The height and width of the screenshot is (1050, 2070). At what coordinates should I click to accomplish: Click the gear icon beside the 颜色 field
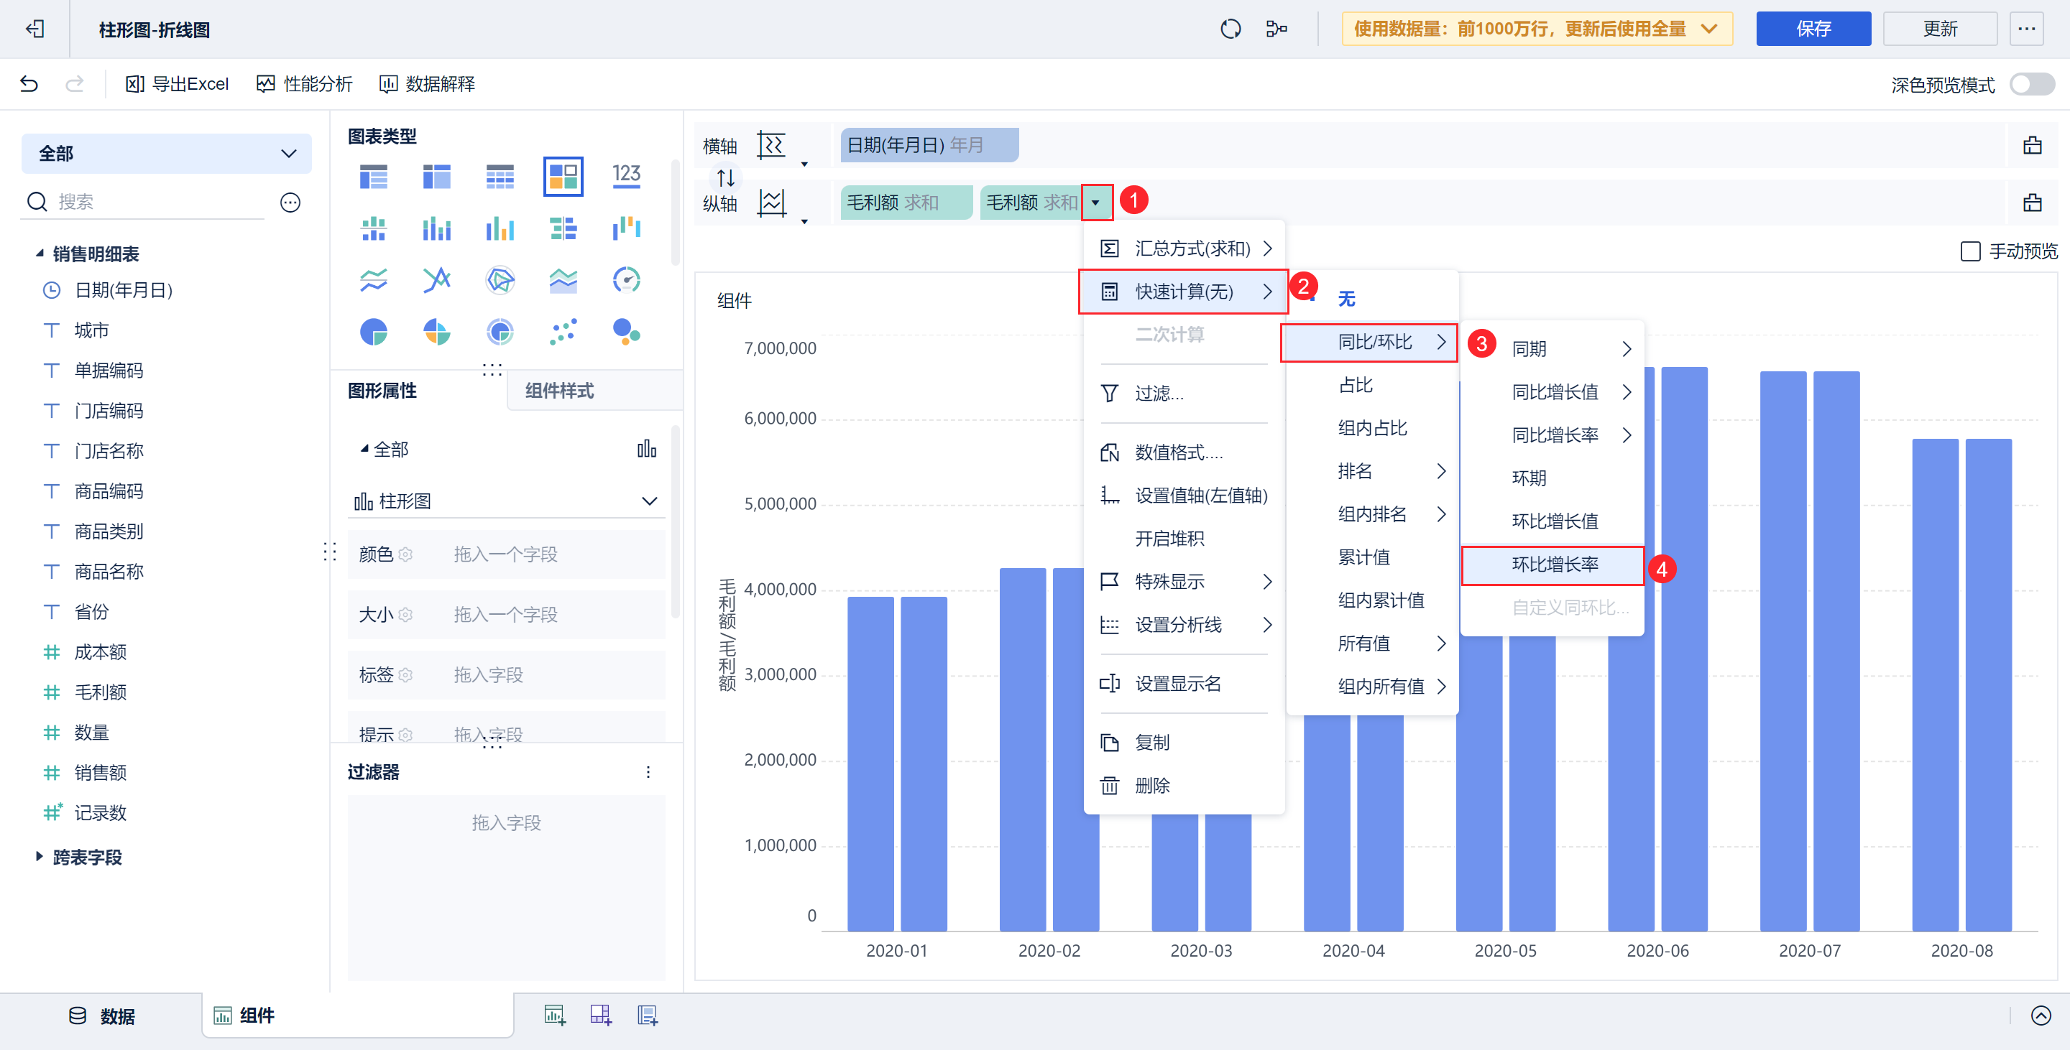407,554
